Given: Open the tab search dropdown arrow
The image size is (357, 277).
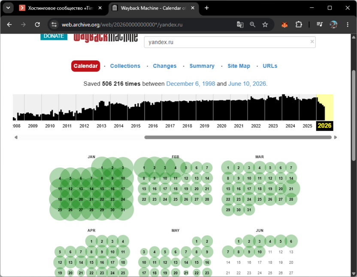Looking at the screenshot, I should [x=8, y=8].
